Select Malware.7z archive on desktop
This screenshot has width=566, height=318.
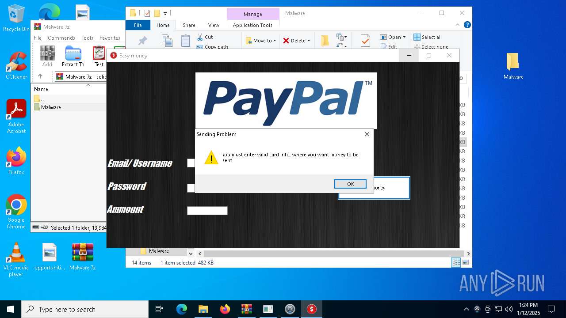tap(83, 257)
